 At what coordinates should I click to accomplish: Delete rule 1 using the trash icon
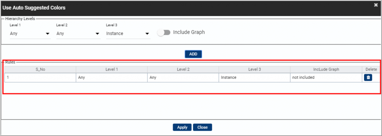[368, 77]
